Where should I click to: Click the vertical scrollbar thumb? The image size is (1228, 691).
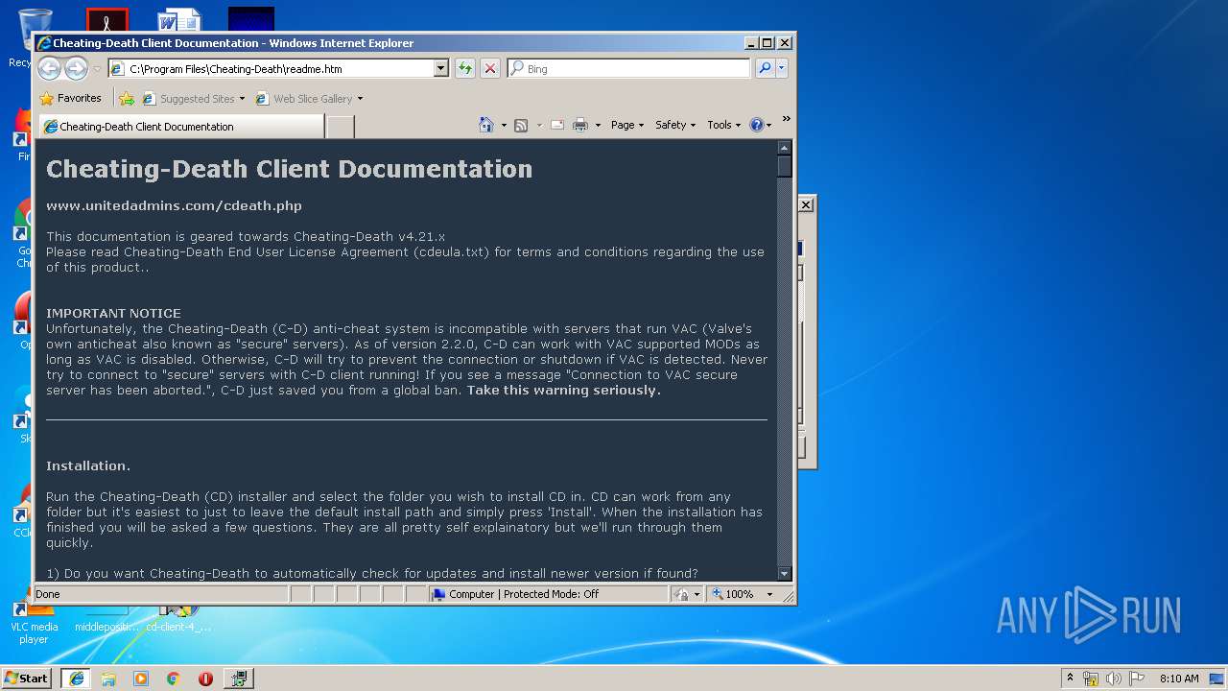point(784,166)
